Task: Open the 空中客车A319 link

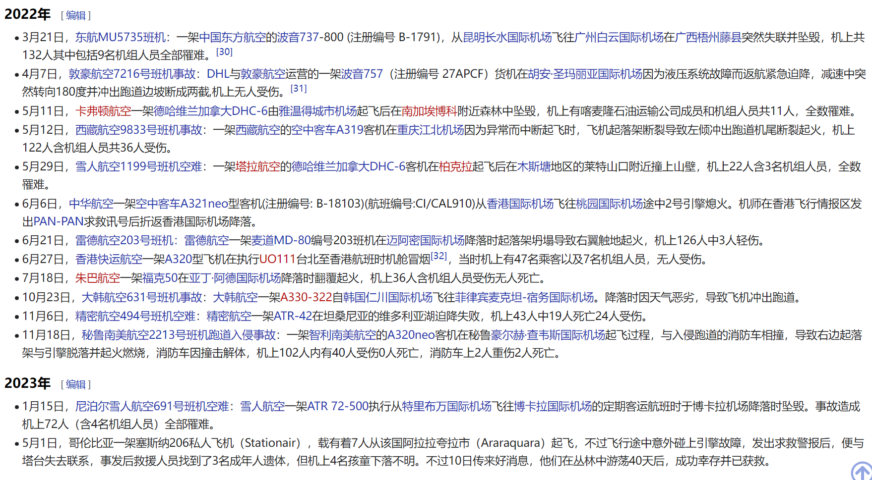Action: tap(327, 130)
